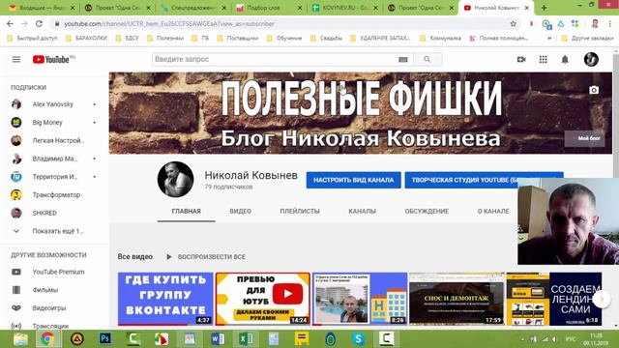Image resolution: width=619 pixels, height=348 pixels.
Task: Click the banner camera edit icon
Action: tap(594, 90)
